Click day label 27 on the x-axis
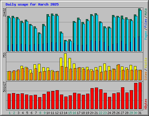 click(122, 113)
